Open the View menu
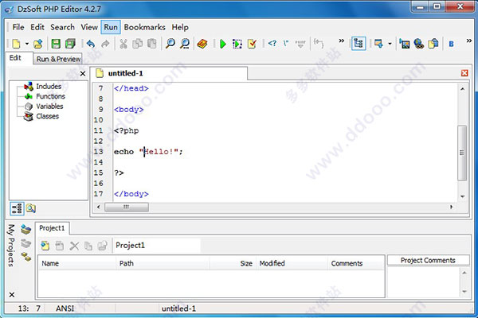 click(89, 27)
